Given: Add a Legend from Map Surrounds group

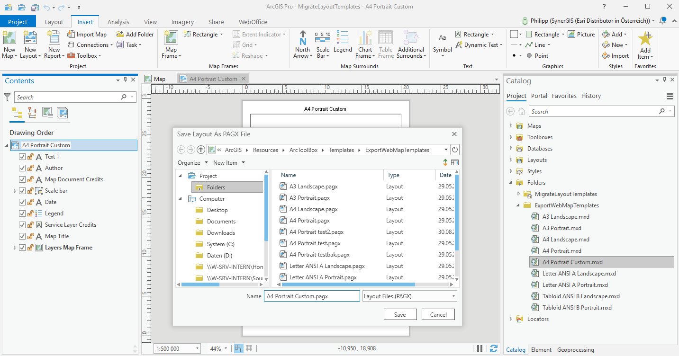Looking at the screenshot, I should coord(343,44).
